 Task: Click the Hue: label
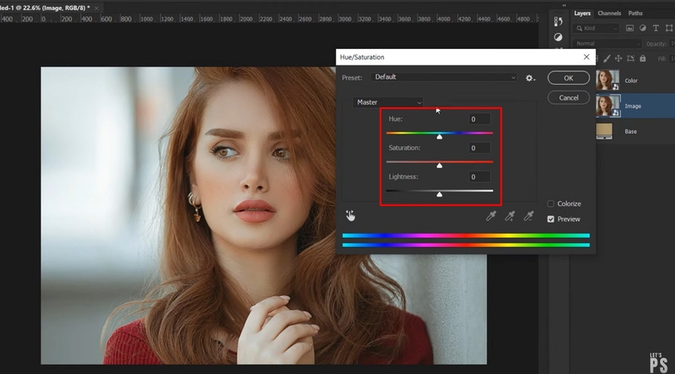point(396,119)
